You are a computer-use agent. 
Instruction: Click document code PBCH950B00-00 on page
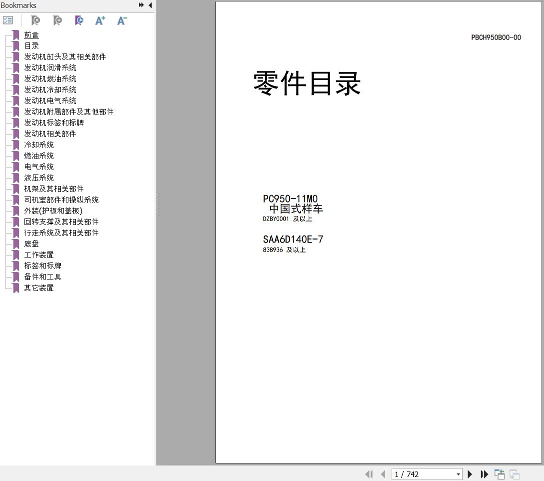(496, 37)
